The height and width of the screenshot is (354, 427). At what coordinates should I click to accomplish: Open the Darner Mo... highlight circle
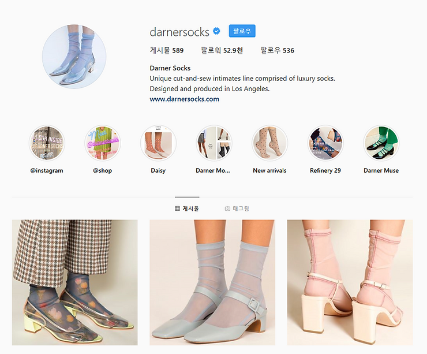click(x=214, y=143)
